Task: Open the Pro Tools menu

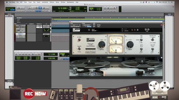Action: [x=12, y=2]
